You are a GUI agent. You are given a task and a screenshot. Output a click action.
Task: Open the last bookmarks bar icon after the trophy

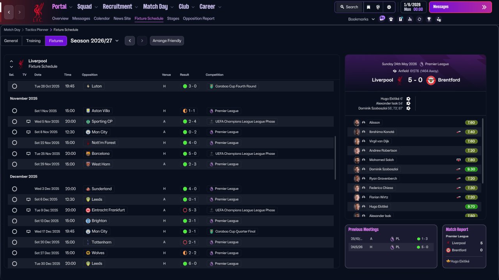click(x=439, y=19)
